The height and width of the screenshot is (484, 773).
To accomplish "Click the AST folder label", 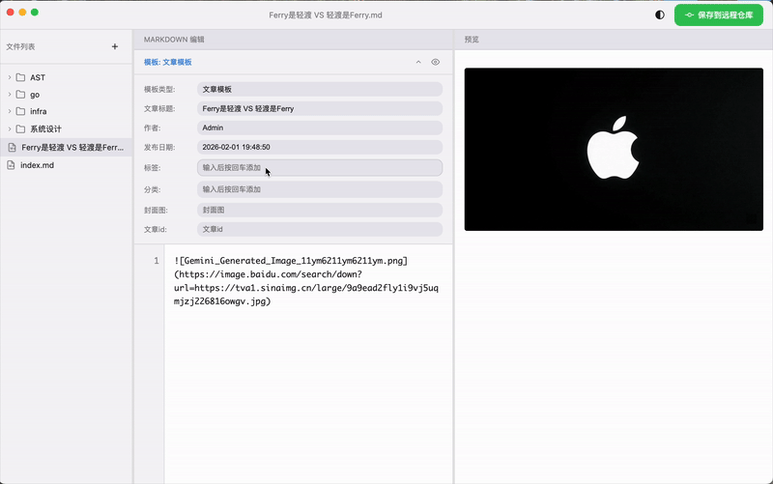I will tap(38, 77).
